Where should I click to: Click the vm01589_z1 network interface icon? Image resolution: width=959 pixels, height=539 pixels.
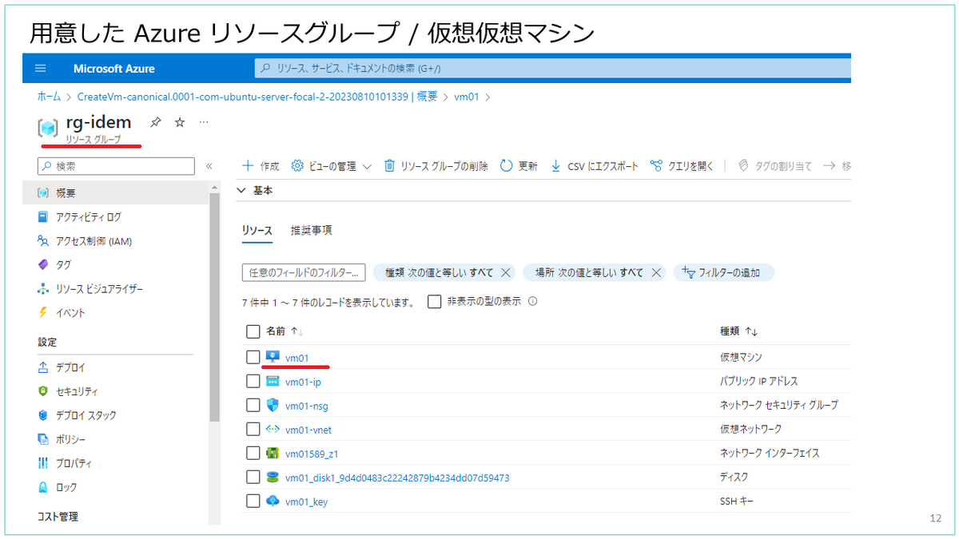273,454
